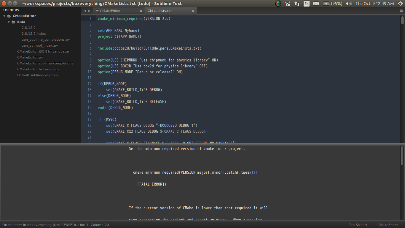Click line number 12 in gutter
This screenshot has height=228, width=405.
(90, 84)
